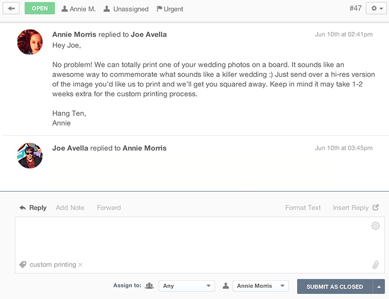Open the editor settings gear icon
The image size is (389, 299).
[x=376, y=226]
